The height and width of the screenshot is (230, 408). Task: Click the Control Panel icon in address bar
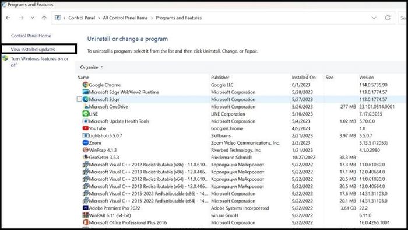(x=58, y=18)
